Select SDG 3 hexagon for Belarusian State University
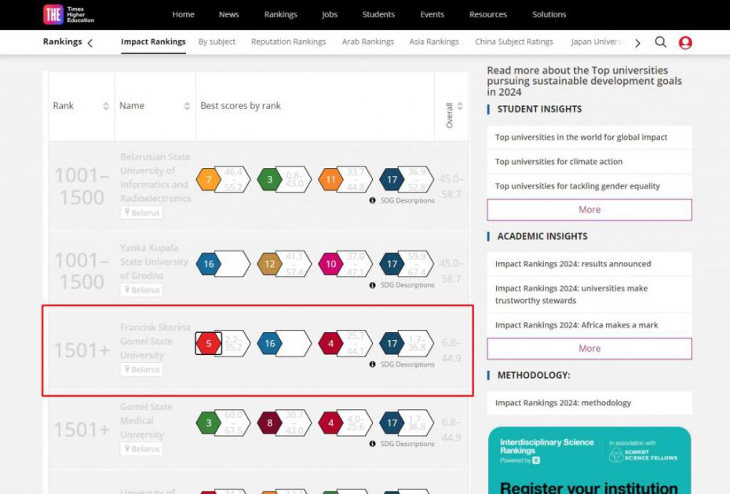 click(269, 179)
